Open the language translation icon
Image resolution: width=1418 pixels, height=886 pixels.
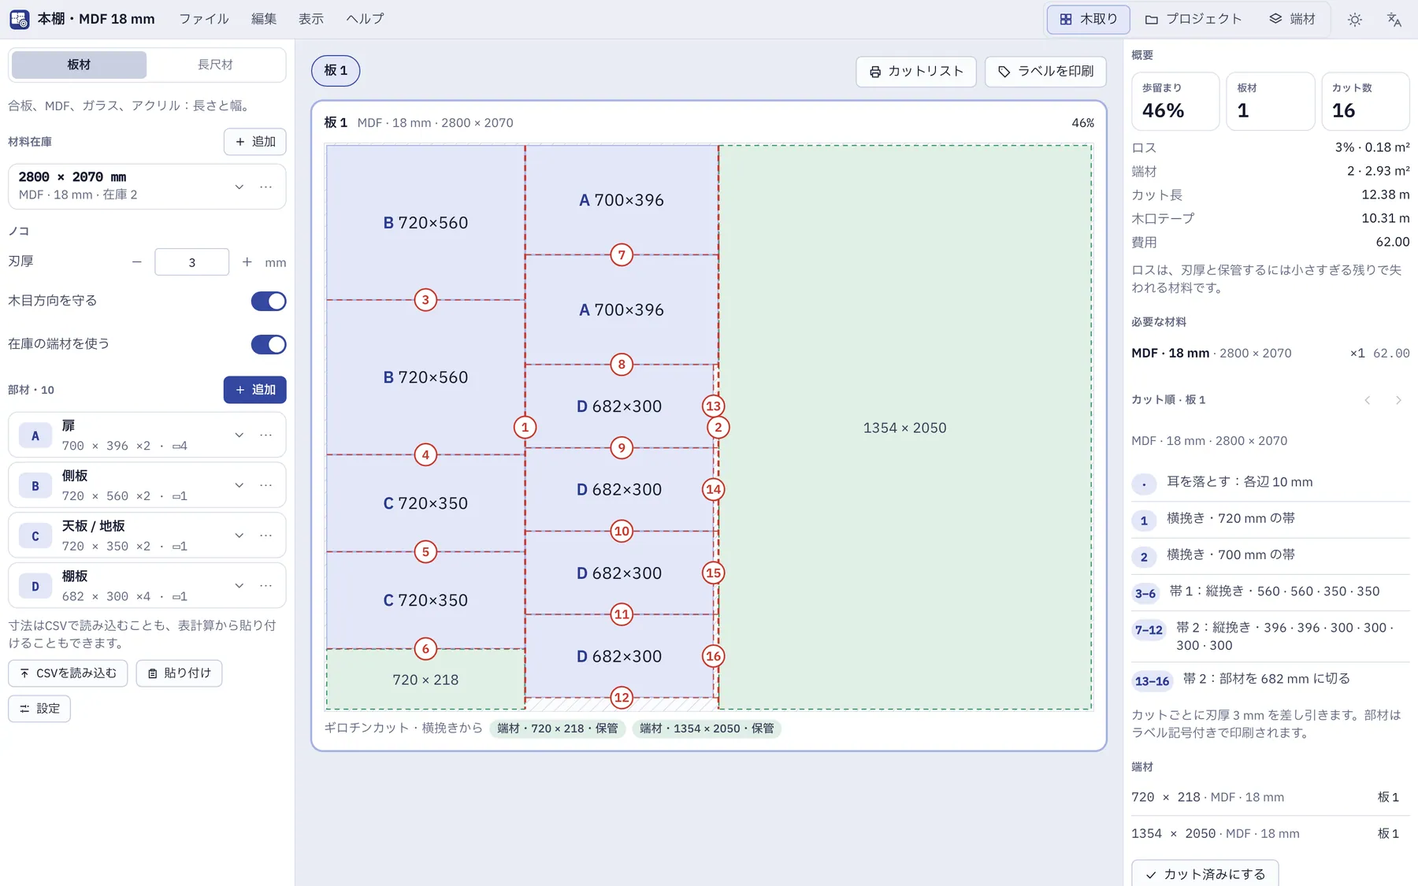tap(1394, 20)
